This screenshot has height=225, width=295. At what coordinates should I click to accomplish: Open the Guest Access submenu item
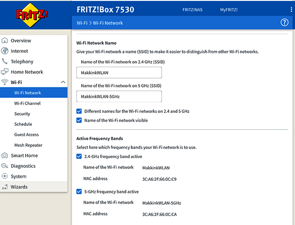pos(27,135)
